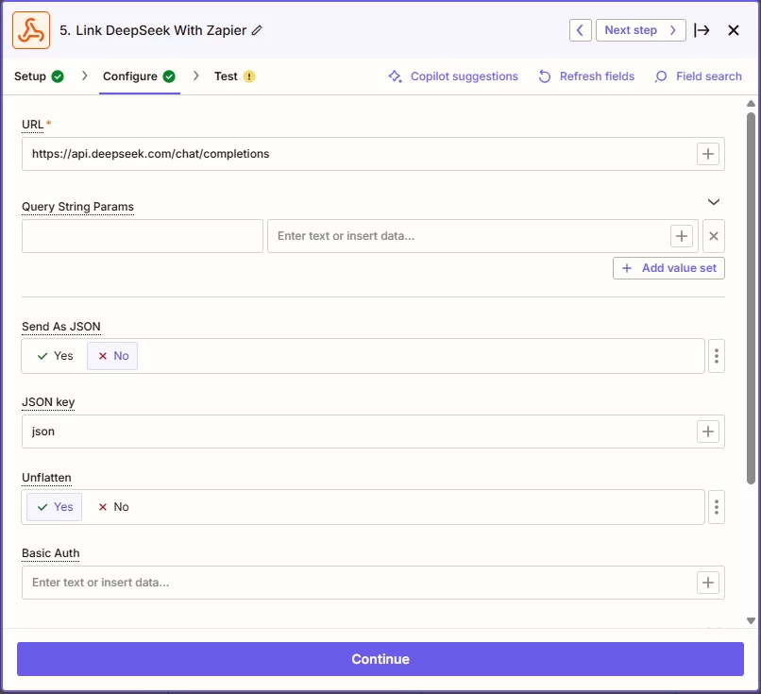Open Send As JSON options menu
Screen dimensions: 761x694
[x=717, y=356]
